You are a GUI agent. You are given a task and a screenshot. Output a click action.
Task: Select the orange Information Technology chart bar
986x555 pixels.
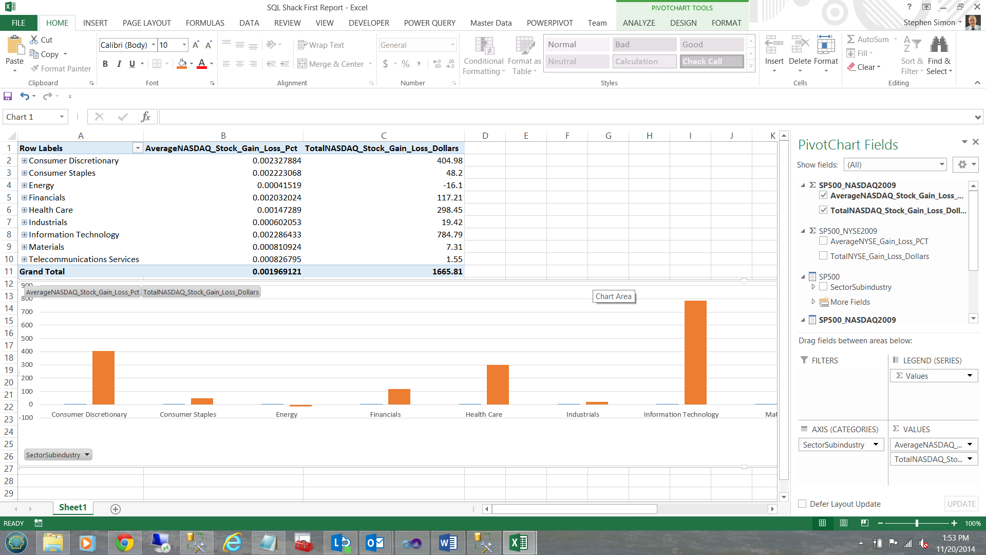point(695,352)
